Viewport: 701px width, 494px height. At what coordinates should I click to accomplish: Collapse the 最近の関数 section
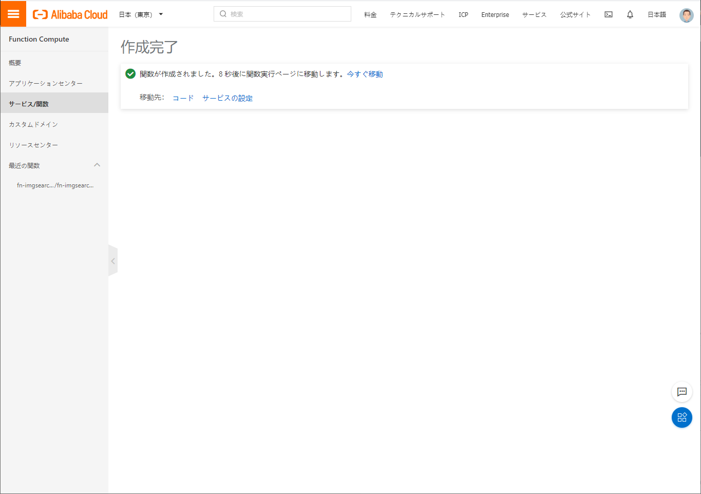[x=97, y=165]
